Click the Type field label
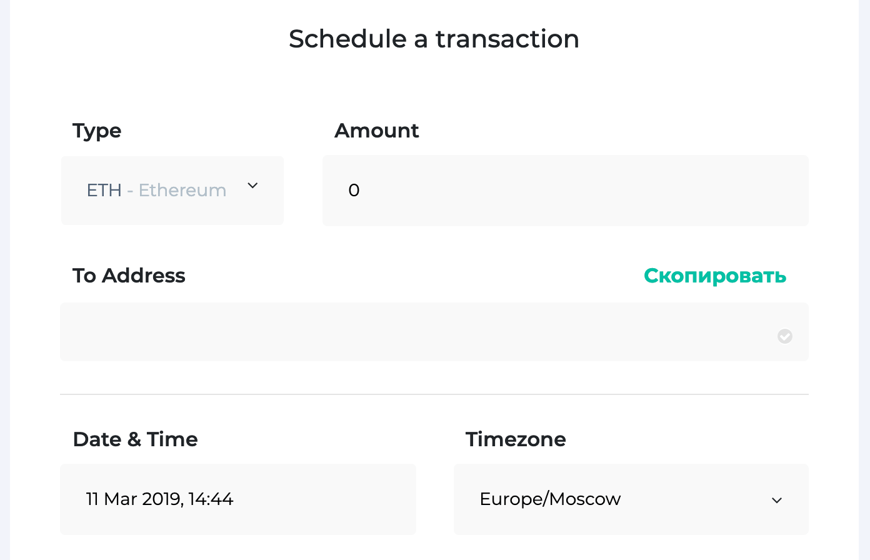Screen dimensions: 870x560 click(x=97, y=131)
